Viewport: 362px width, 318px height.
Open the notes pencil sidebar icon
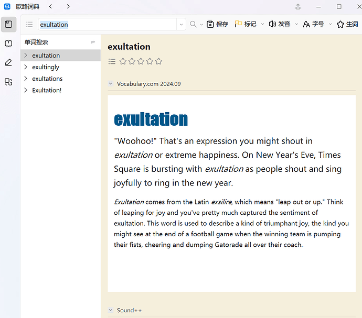pos(8,62)
